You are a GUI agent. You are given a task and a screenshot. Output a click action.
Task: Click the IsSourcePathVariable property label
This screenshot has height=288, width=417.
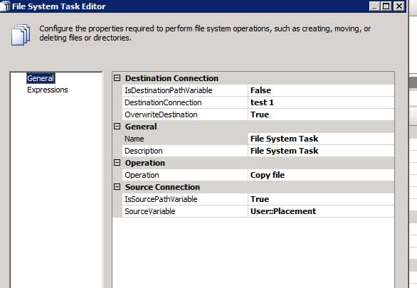161,199
